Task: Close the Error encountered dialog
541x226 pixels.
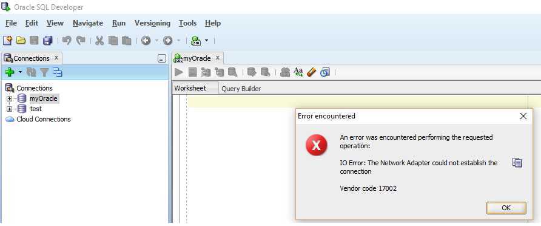Action: tap(523, 117)
